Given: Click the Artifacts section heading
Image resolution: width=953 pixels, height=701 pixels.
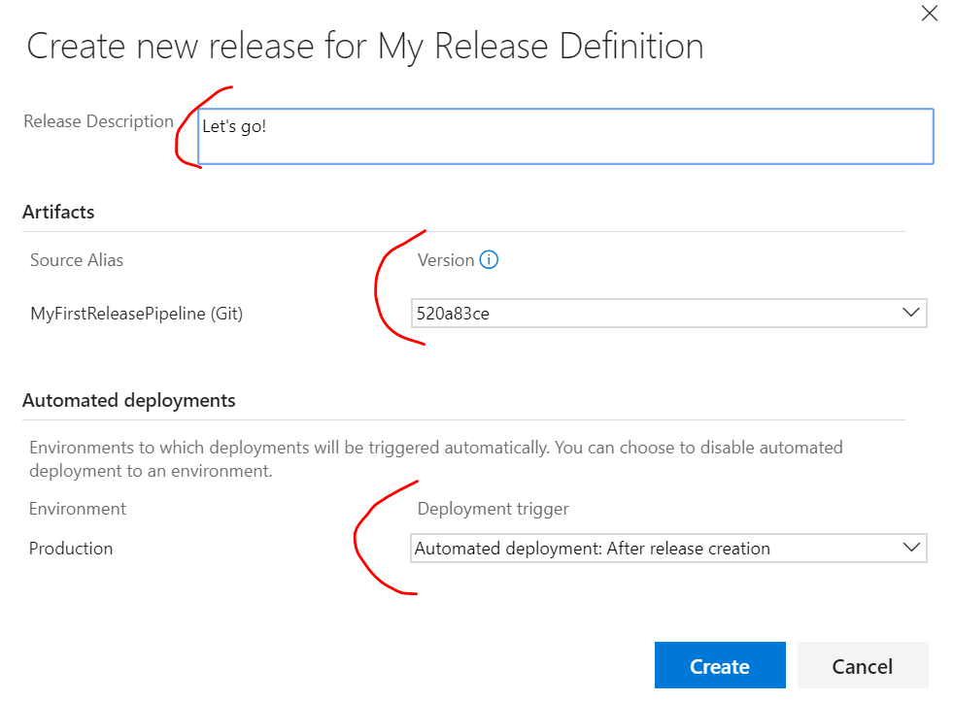Looking at the screenshot, I should click(x=58, y=212).
